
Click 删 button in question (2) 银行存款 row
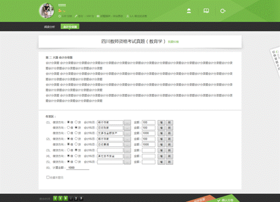(169, 139)
